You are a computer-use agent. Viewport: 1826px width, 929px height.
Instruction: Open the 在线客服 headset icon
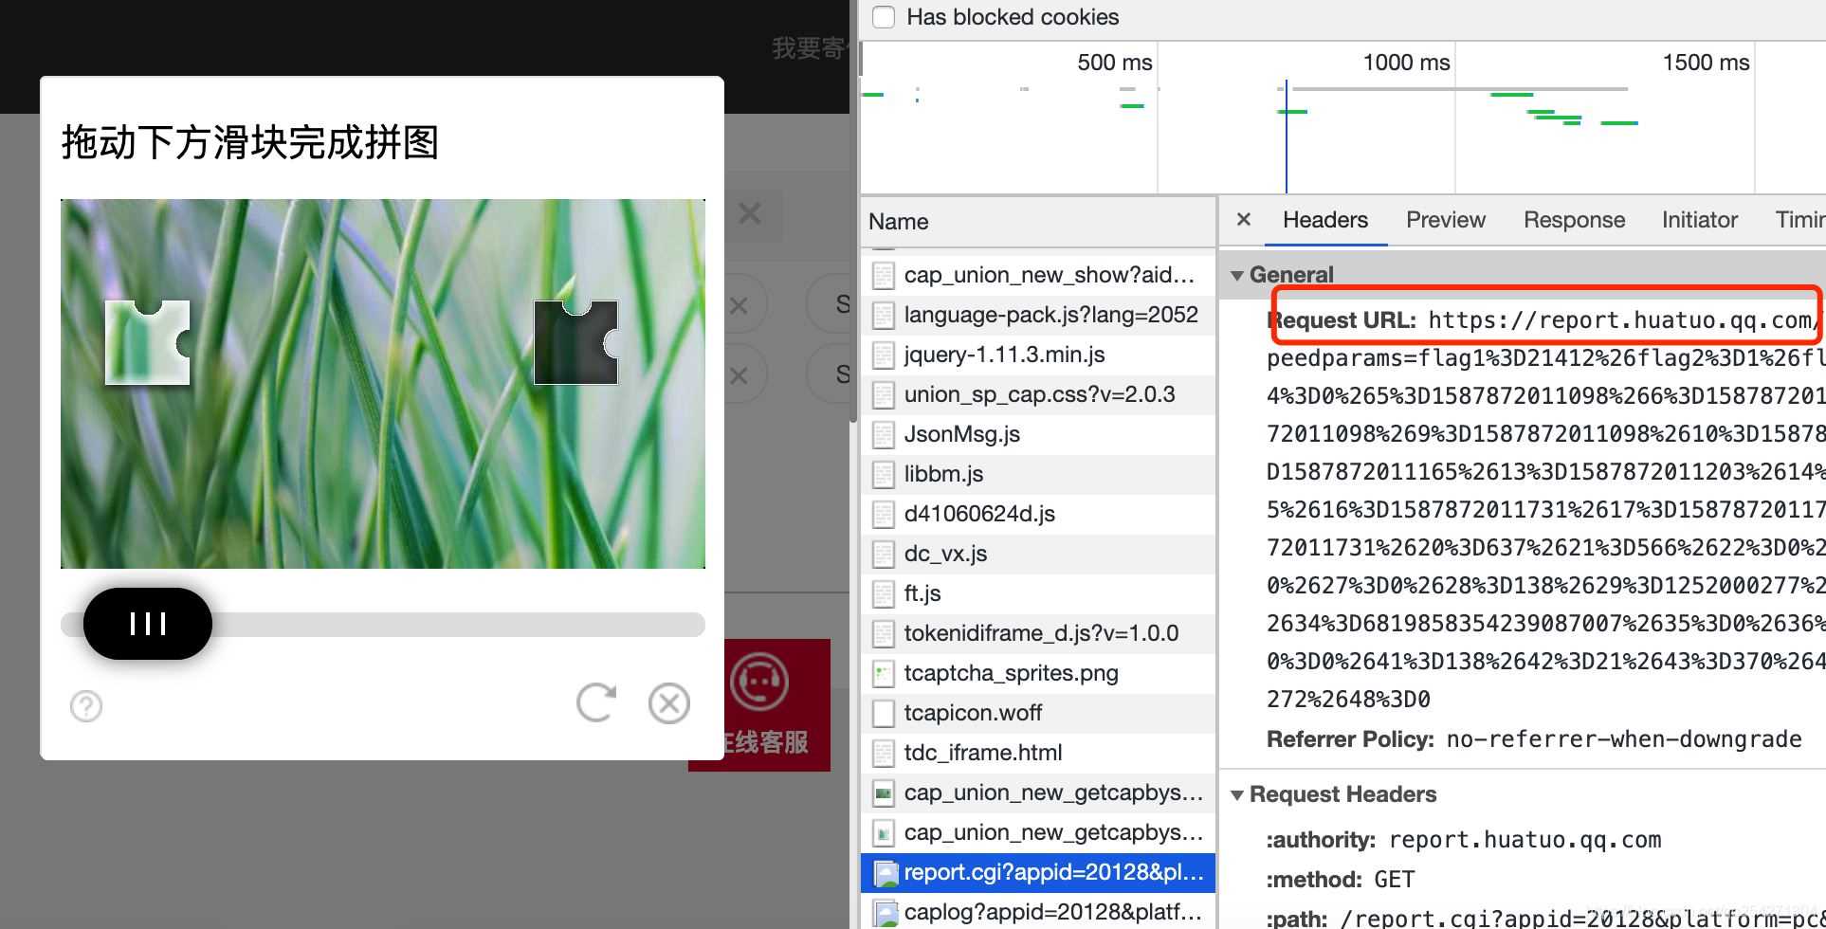[x=759, y=682]
